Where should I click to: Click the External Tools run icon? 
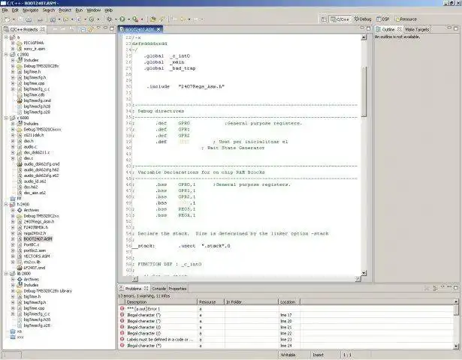(x=135, y=19)
